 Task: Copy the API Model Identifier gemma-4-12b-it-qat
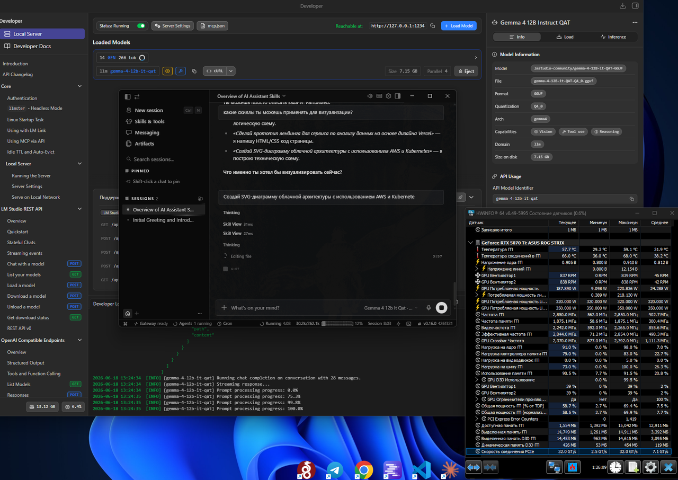pyautogui.click(x=631, y=199)
